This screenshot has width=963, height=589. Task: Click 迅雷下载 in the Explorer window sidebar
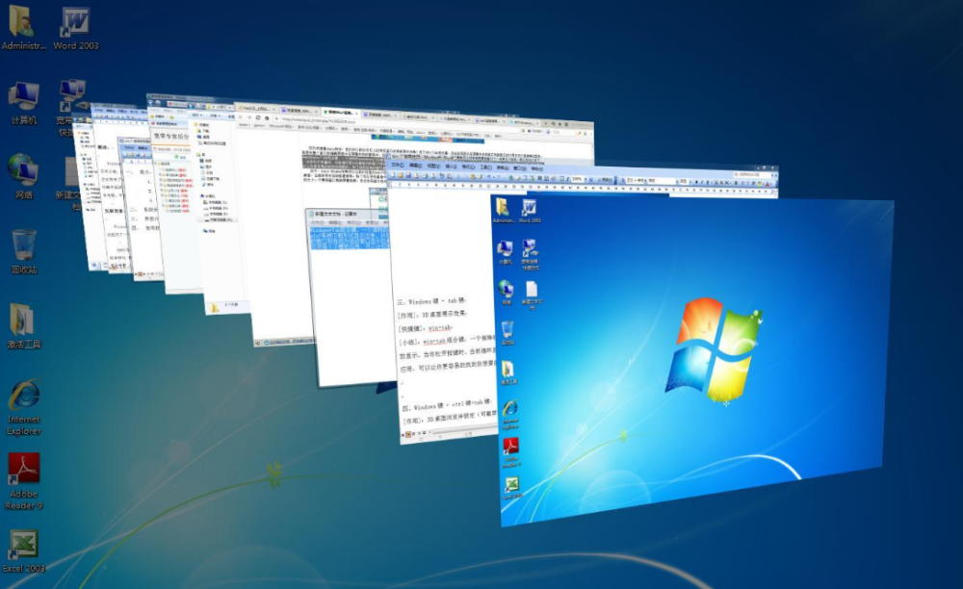click(212, 179)
